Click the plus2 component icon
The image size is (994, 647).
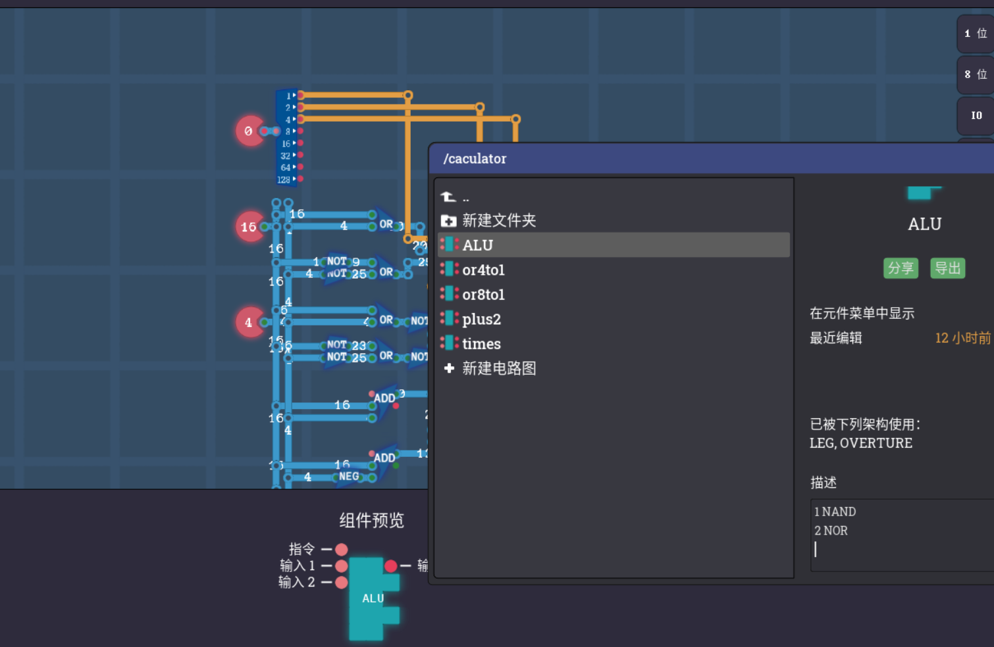pyautogui.click(x=450, y=319)
